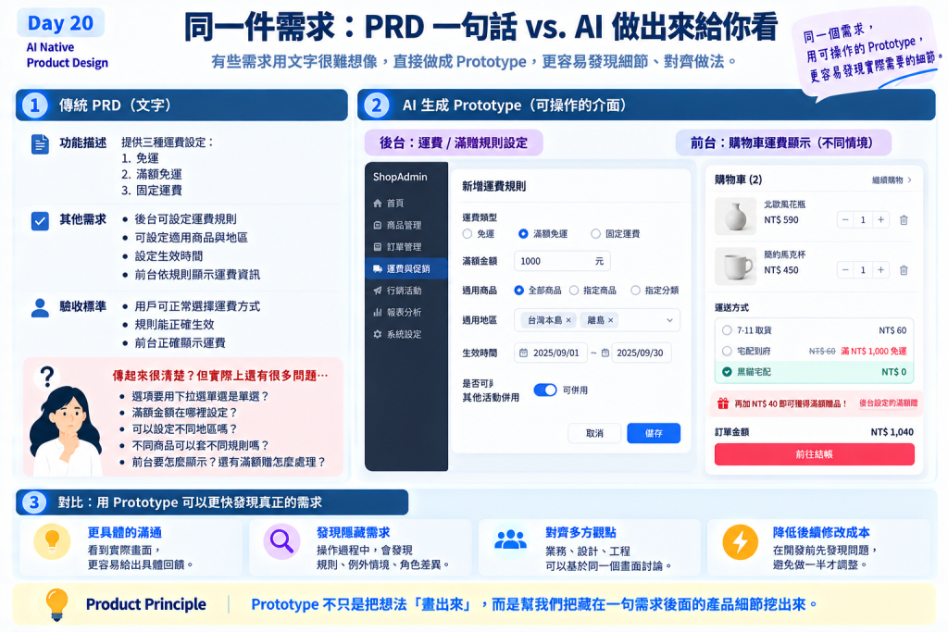Viewport: 948px width, 632px height.
Task: Click the gear icon for 系統設定
Action: pos(378,333)
